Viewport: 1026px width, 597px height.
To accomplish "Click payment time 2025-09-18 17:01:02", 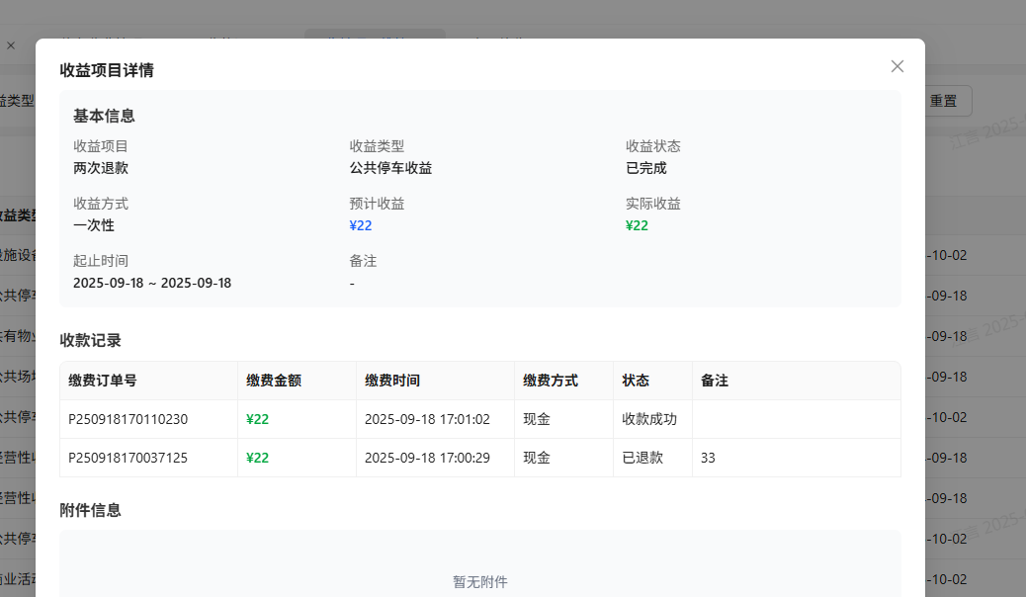I will point(427,419).
